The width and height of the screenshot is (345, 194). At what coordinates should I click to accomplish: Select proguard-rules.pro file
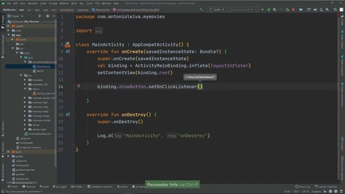pyautogui.click(x=29, y=147)
